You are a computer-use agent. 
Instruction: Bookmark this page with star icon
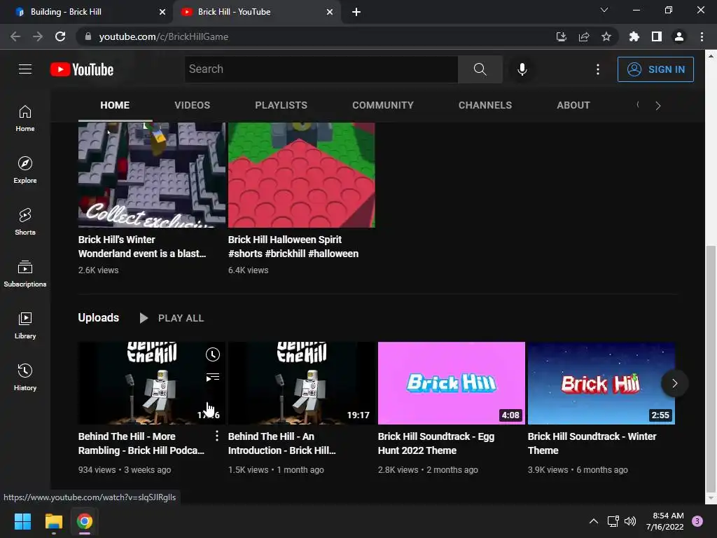(x=606, y=36)
